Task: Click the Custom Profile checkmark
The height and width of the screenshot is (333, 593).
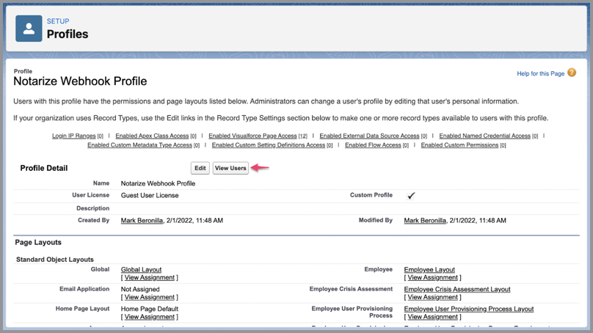Action: pyautogui.click(x=411, y=196)
